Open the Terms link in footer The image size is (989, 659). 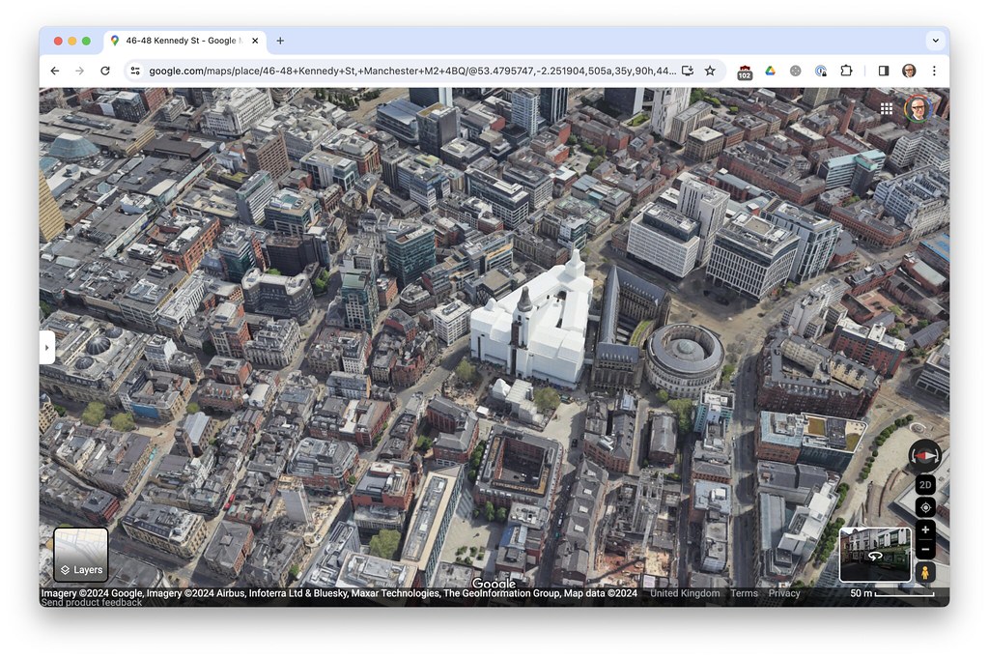click(x=744, y=593)
